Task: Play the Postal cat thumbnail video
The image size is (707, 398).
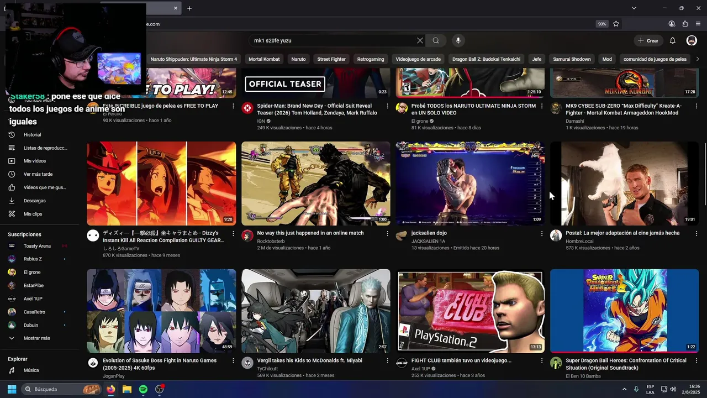Action: pyautogui.click(x=625, y=184)
